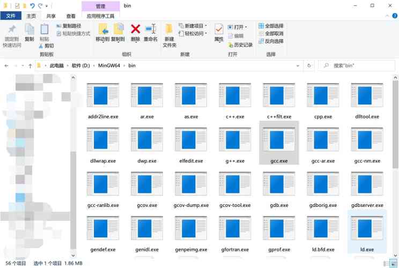The width and height of the screenshot is (399, 268).
Task: Click the 固定到快速访问 pin icon
Action: 12,29
